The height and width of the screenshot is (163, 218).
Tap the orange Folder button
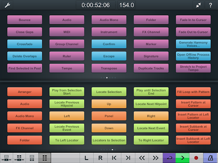pyautogui.click(x=25, y=140)
